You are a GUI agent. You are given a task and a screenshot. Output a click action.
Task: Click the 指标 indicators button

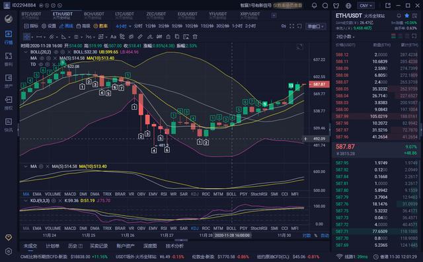(31, 26)
